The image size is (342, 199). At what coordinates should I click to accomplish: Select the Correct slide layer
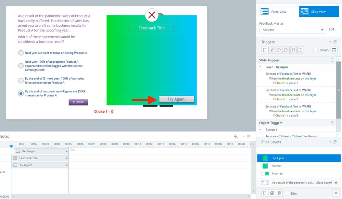(299, 166)
